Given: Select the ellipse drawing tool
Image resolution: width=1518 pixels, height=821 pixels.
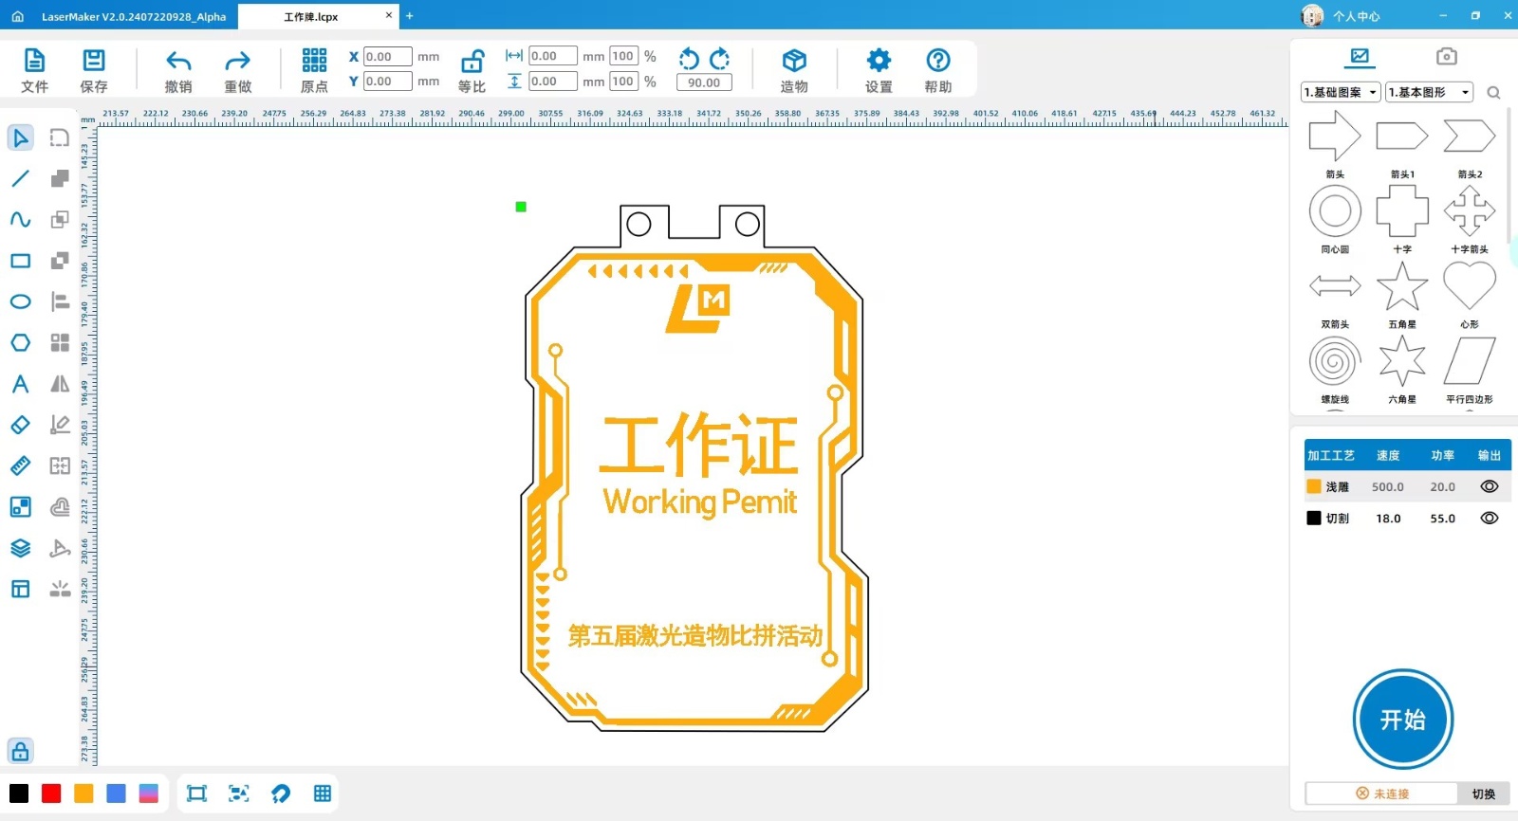Looking at the screenshot, I should tap(20, 301).
